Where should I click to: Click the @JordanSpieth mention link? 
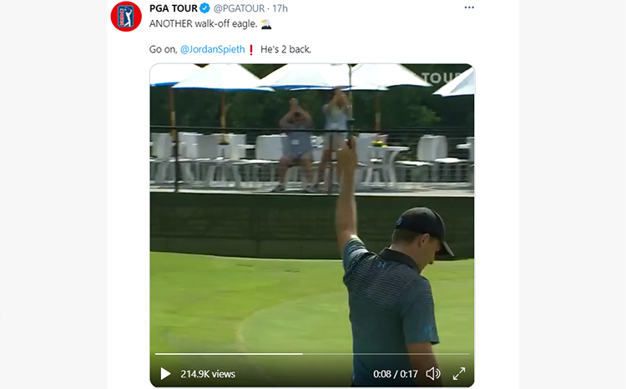click(x=212, y=49)
